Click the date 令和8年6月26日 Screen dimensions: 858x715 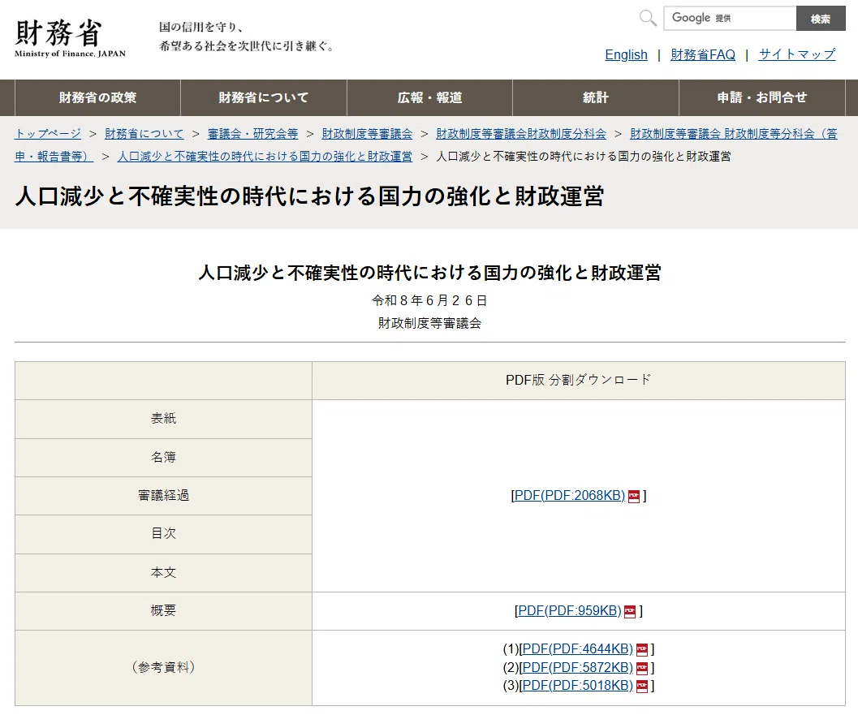click(429, 300)
